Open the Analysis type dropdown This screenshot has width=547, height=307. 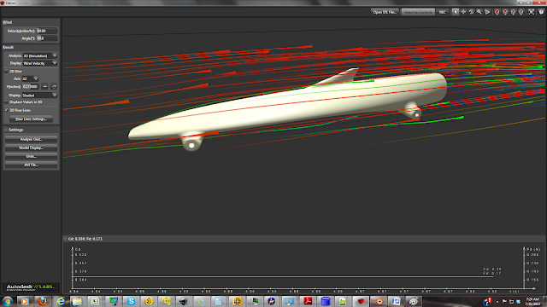coord(40,55)
